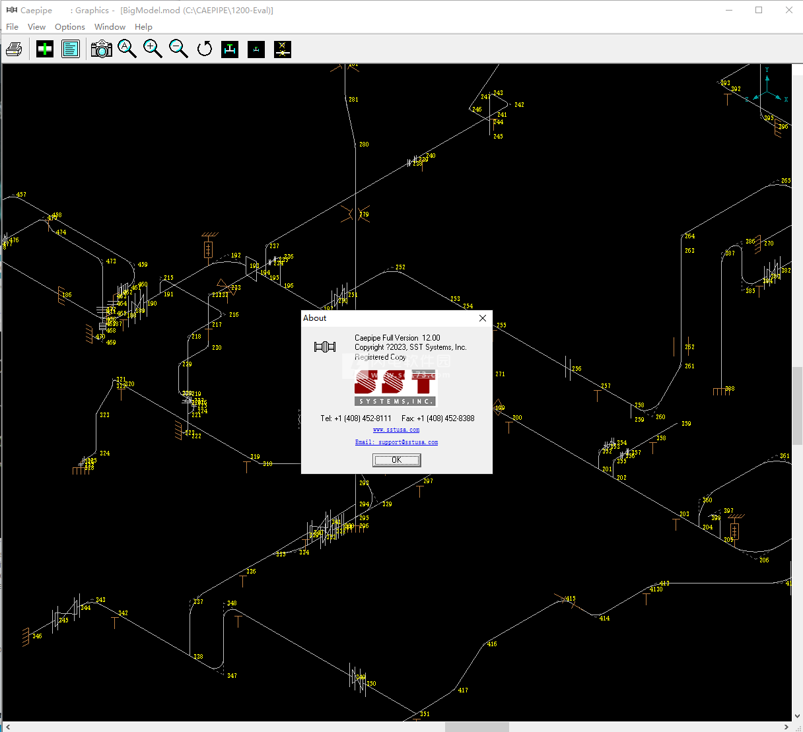Viewport: 803px width, 732px height.
Task: Click node label 256 in graphics
Action: coord(576,369)
